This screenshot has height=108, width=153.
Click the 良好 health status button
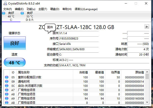[15, 43]
